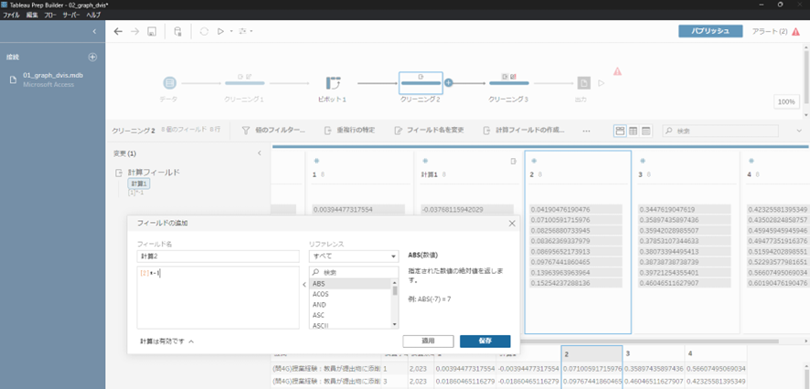Click the number type icon of field 2
This screenshot has width=810, height=389.
click(x=535, y=161)
